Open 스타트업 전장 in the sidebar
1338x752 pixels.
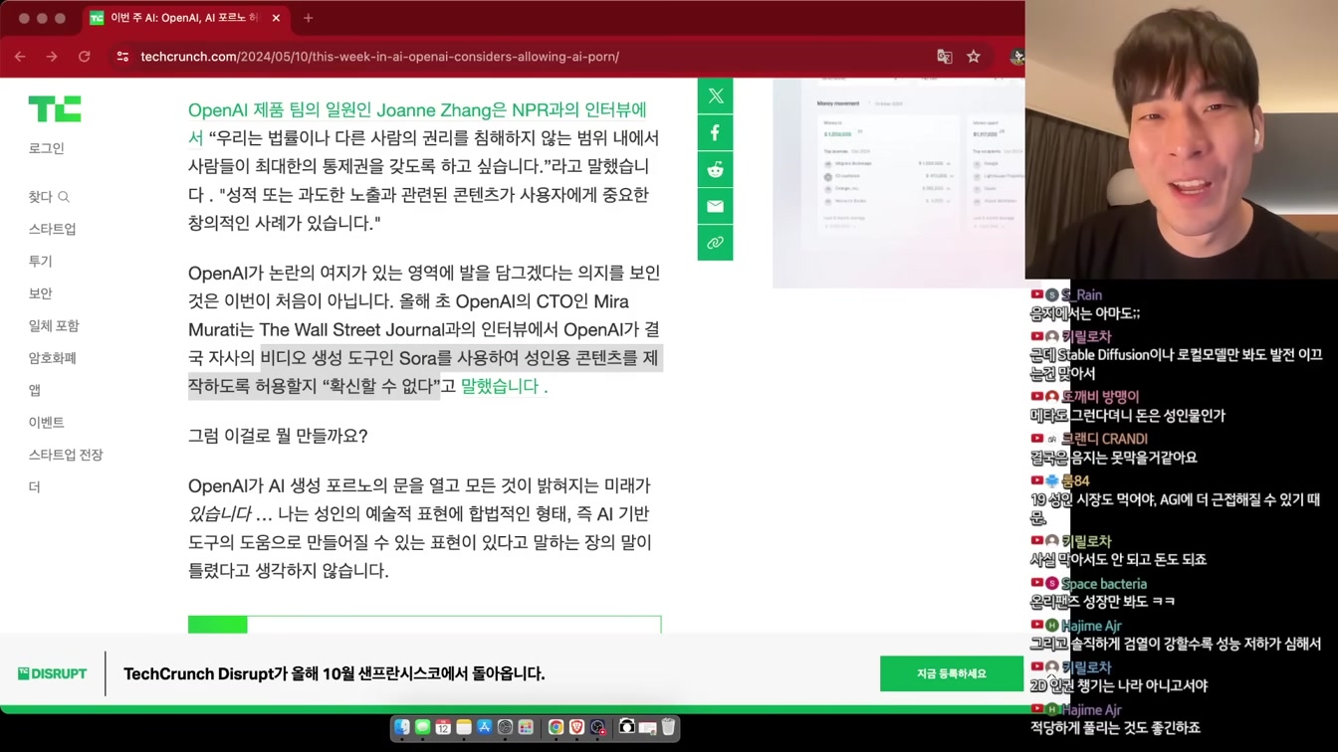[x=66, y=455]
